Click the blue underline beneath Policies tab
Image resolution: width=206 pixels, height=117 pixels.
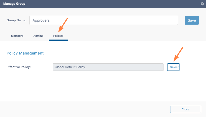[x=58, y=40]
